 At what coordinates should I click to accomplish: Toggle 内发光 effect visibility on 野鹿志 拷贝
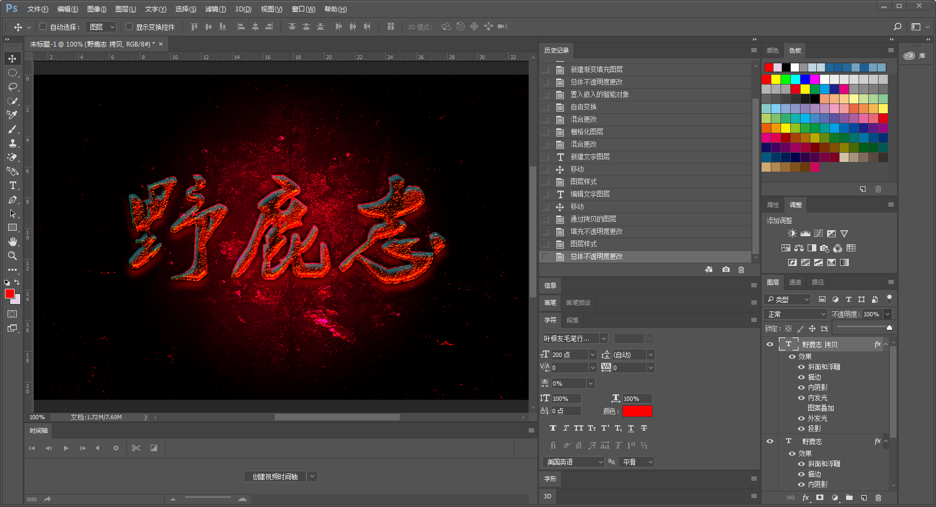[x=801, y=398]
